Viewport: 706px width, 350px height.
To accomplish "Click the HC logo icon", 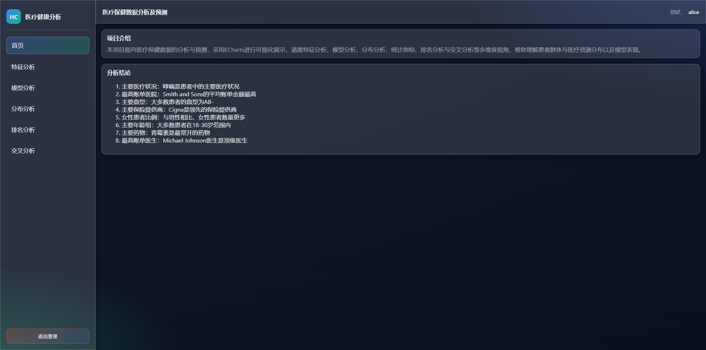I will coord(14,17).
